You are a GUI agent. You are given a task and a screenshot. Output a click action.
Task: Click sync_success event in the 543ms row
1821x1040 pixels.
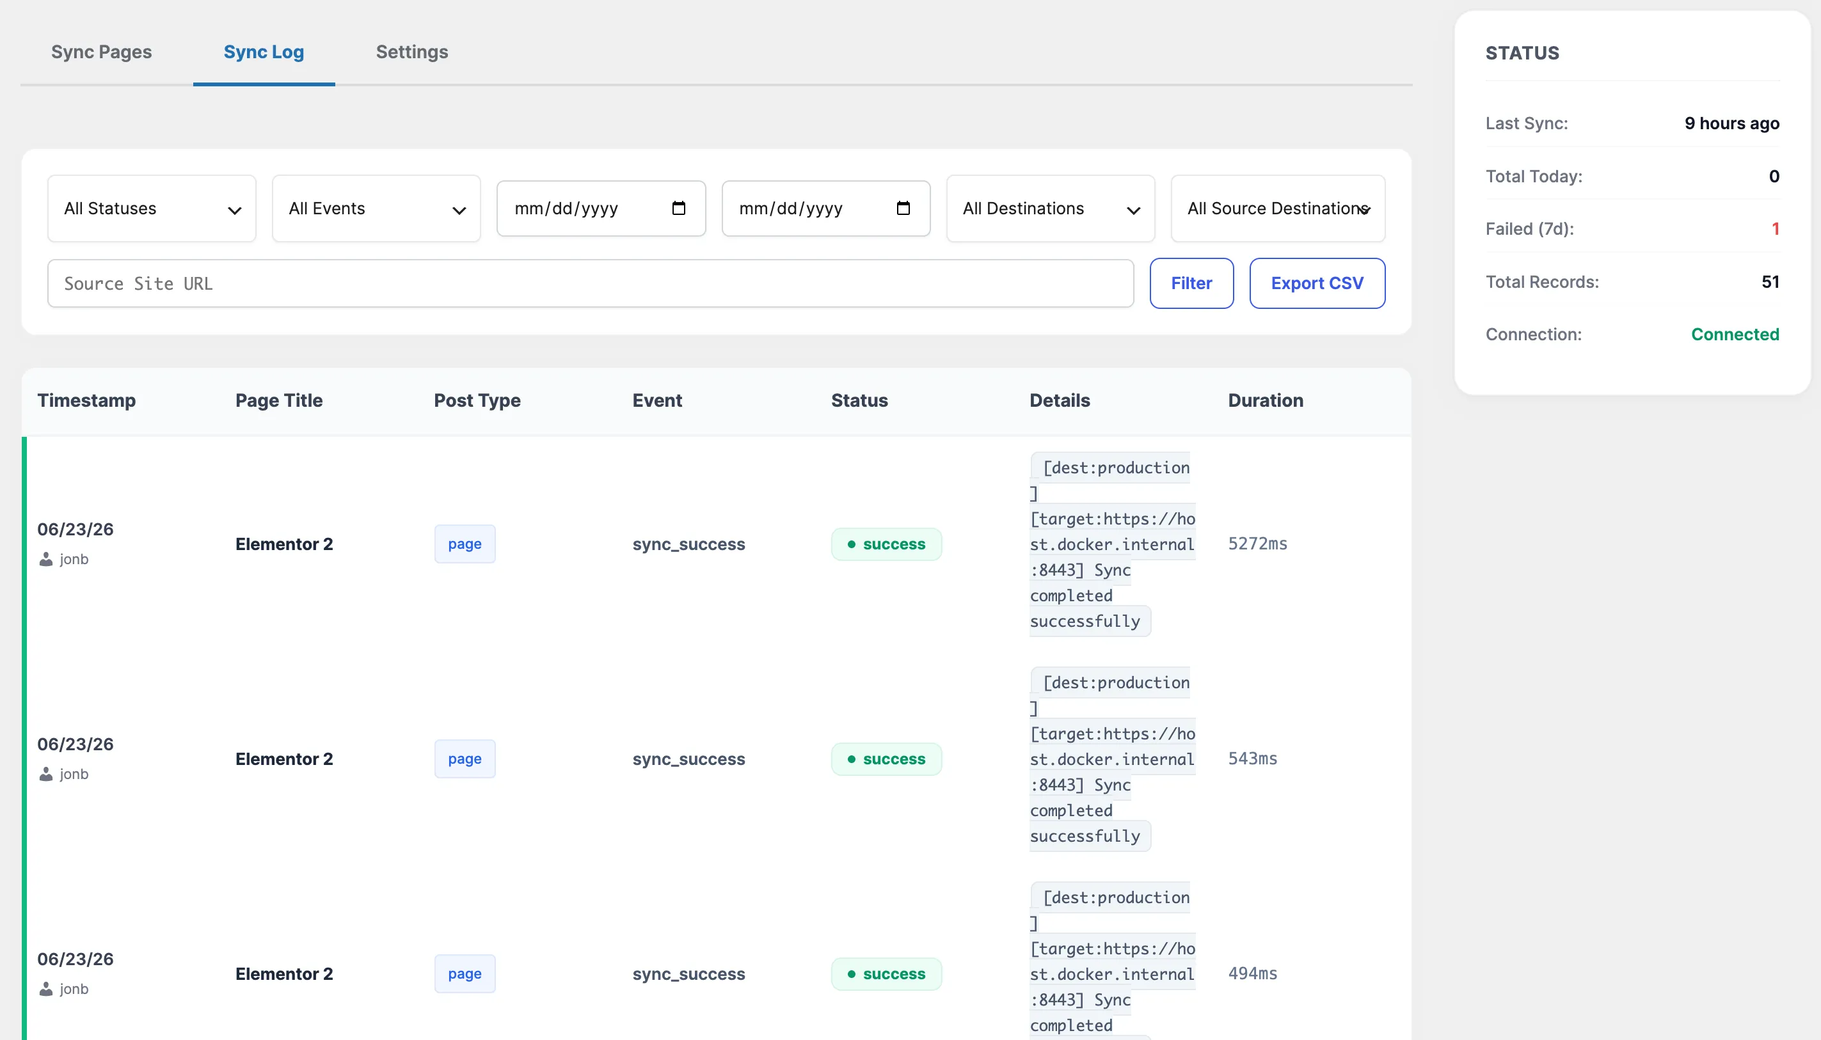688,759
